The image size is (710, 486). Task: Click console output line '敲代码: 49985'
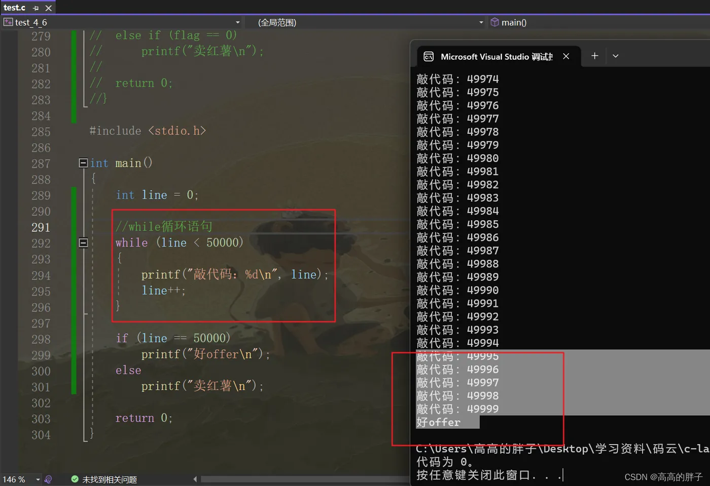[457, 224]
